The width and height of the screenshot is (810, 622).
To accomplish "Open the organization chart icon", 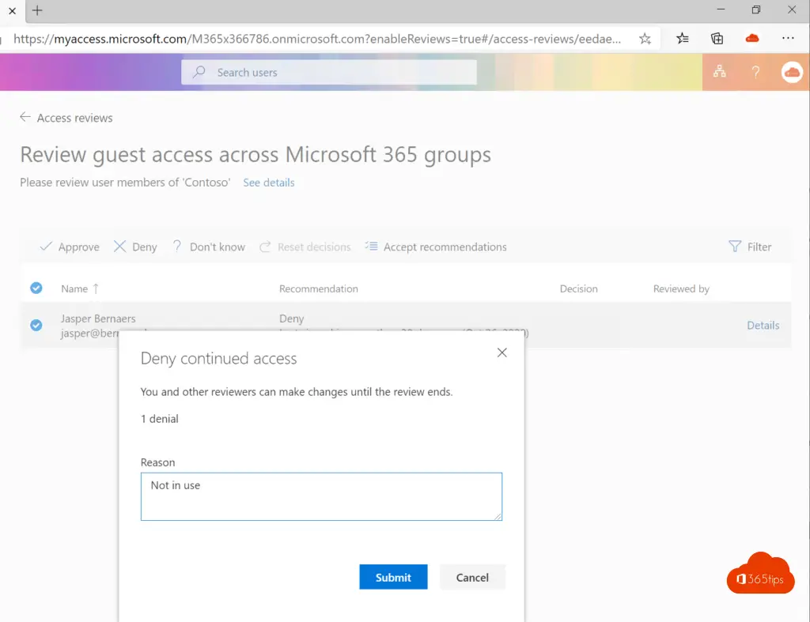I will click(719, 72).
